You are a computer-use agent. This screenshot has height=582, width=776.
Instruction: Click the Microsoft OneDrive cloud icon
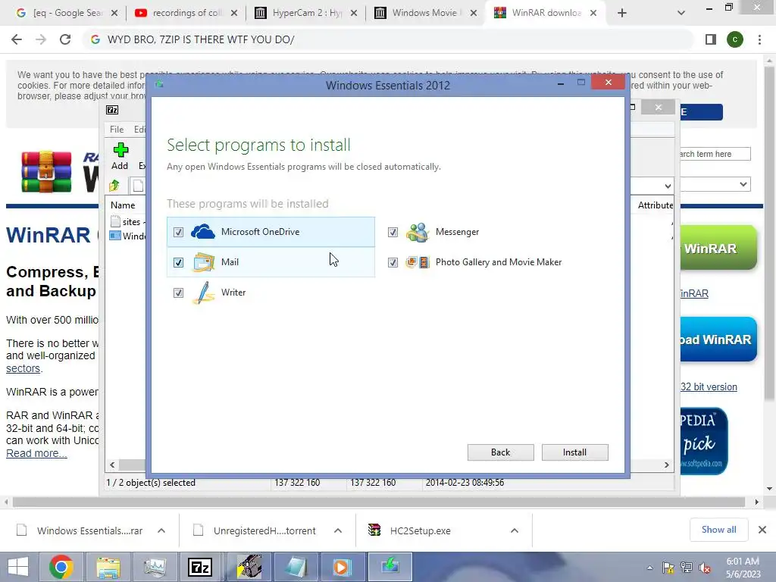pos(203,232)
